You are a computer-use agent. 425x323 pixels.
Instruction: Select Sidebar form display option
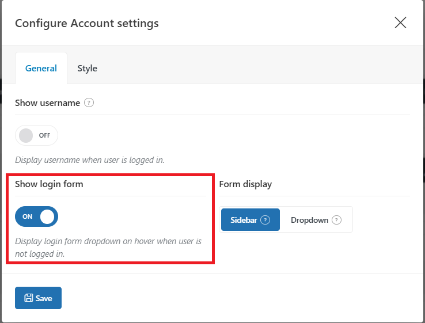click(x=250, y=220)
